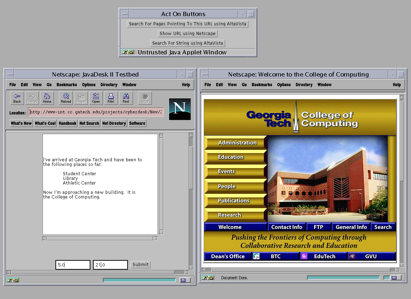Screen dimensions: 411x299
Task: Open Directory menu in College of Computing window
Action: pyautogui.click(x=304, y=85)
